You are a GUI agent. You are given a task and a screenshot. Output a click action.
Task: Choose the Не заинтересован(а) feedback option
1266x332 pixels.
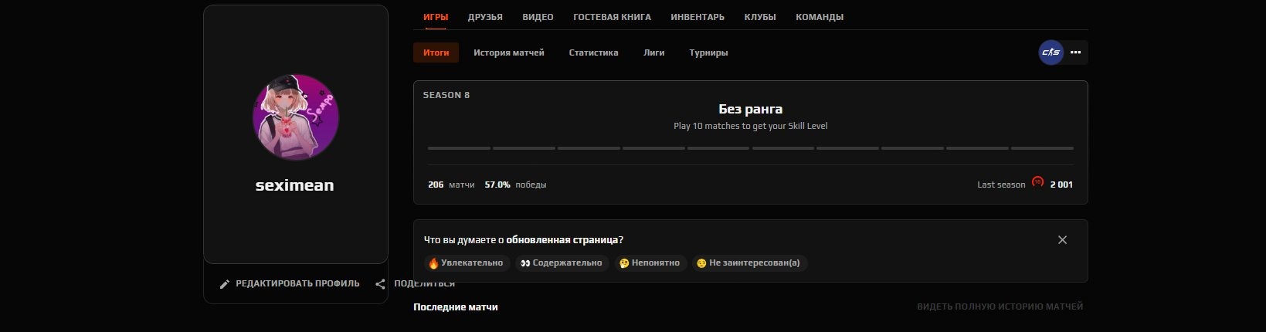pos(749,263)
